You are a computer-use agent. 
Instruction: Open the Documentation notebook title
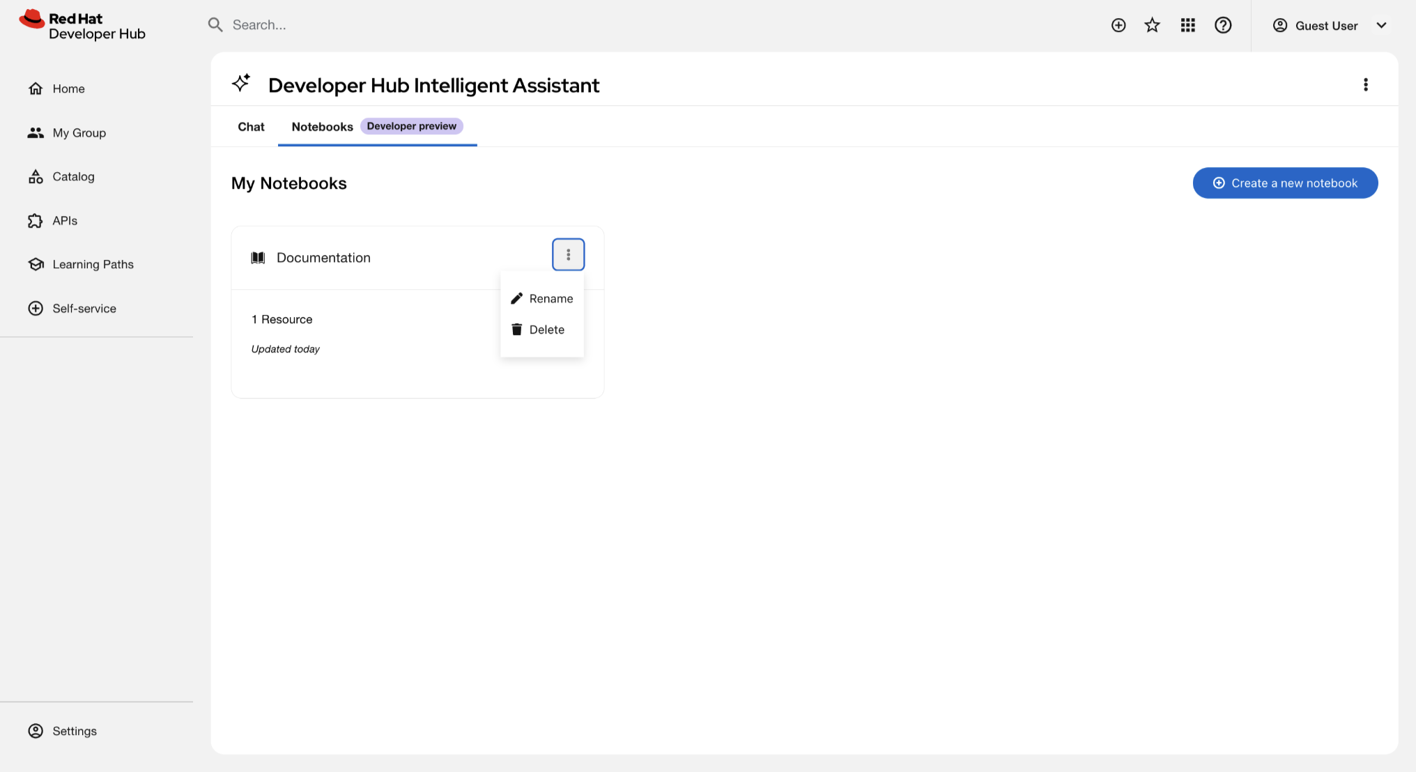[x=323, y=258]
